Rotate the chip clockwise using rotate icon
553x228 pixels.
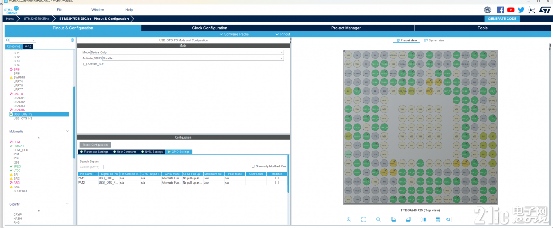pos(394,219)
